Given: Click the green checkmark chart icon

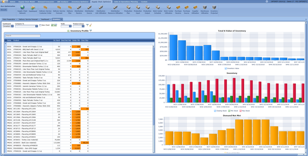Looking at the screenshot, I should [x=53, y=25].
